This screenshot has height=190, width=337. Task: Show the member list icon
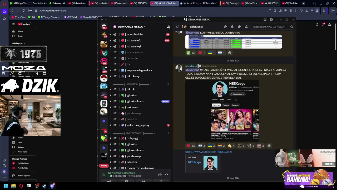click(x=246, y=27)
